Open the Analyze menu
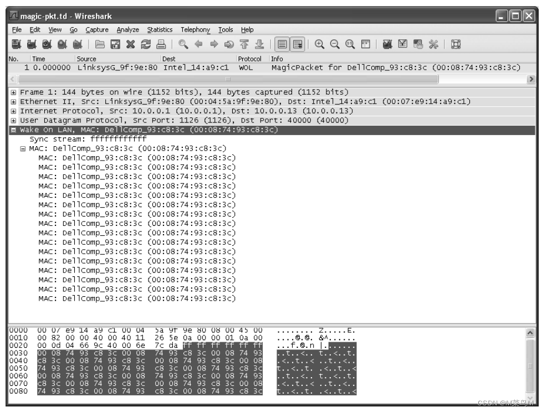Image resolution: width=542 pixels, height=412 pixels. pos(128,30)
